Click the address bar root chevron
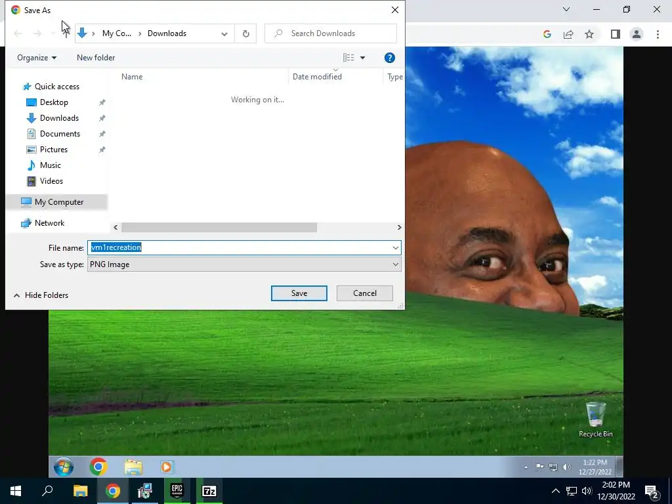This screenshot has height=504, width=672. pyautogui.click(x=93, y=33)
